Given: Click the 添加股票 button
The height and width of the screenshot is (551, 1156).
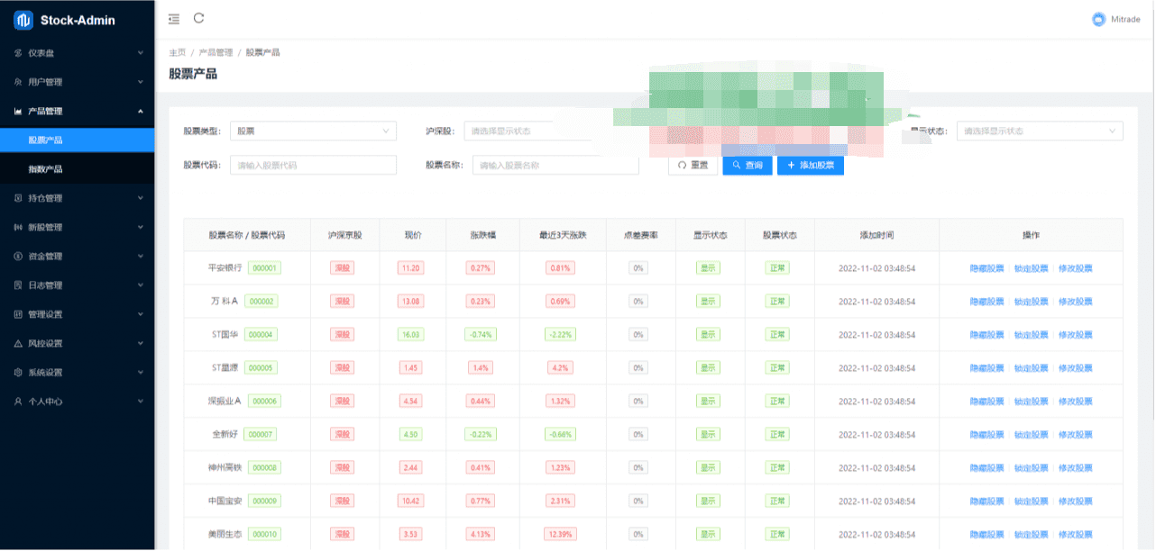Looking at the screenshot, I should point(811,166).
